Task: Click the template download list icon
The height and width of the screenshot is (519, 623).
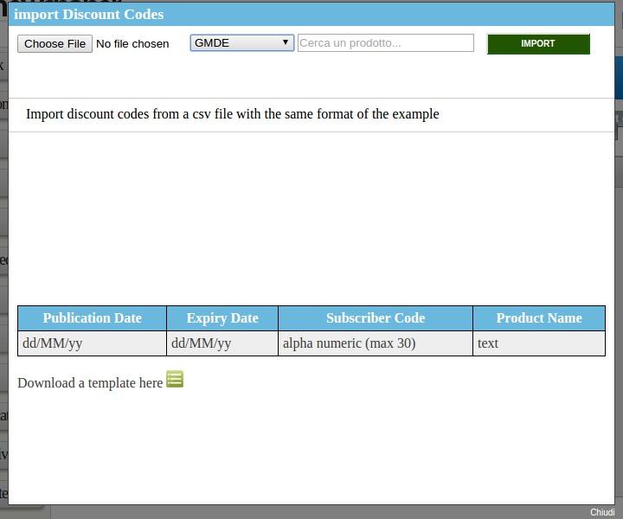Action: 175,379
